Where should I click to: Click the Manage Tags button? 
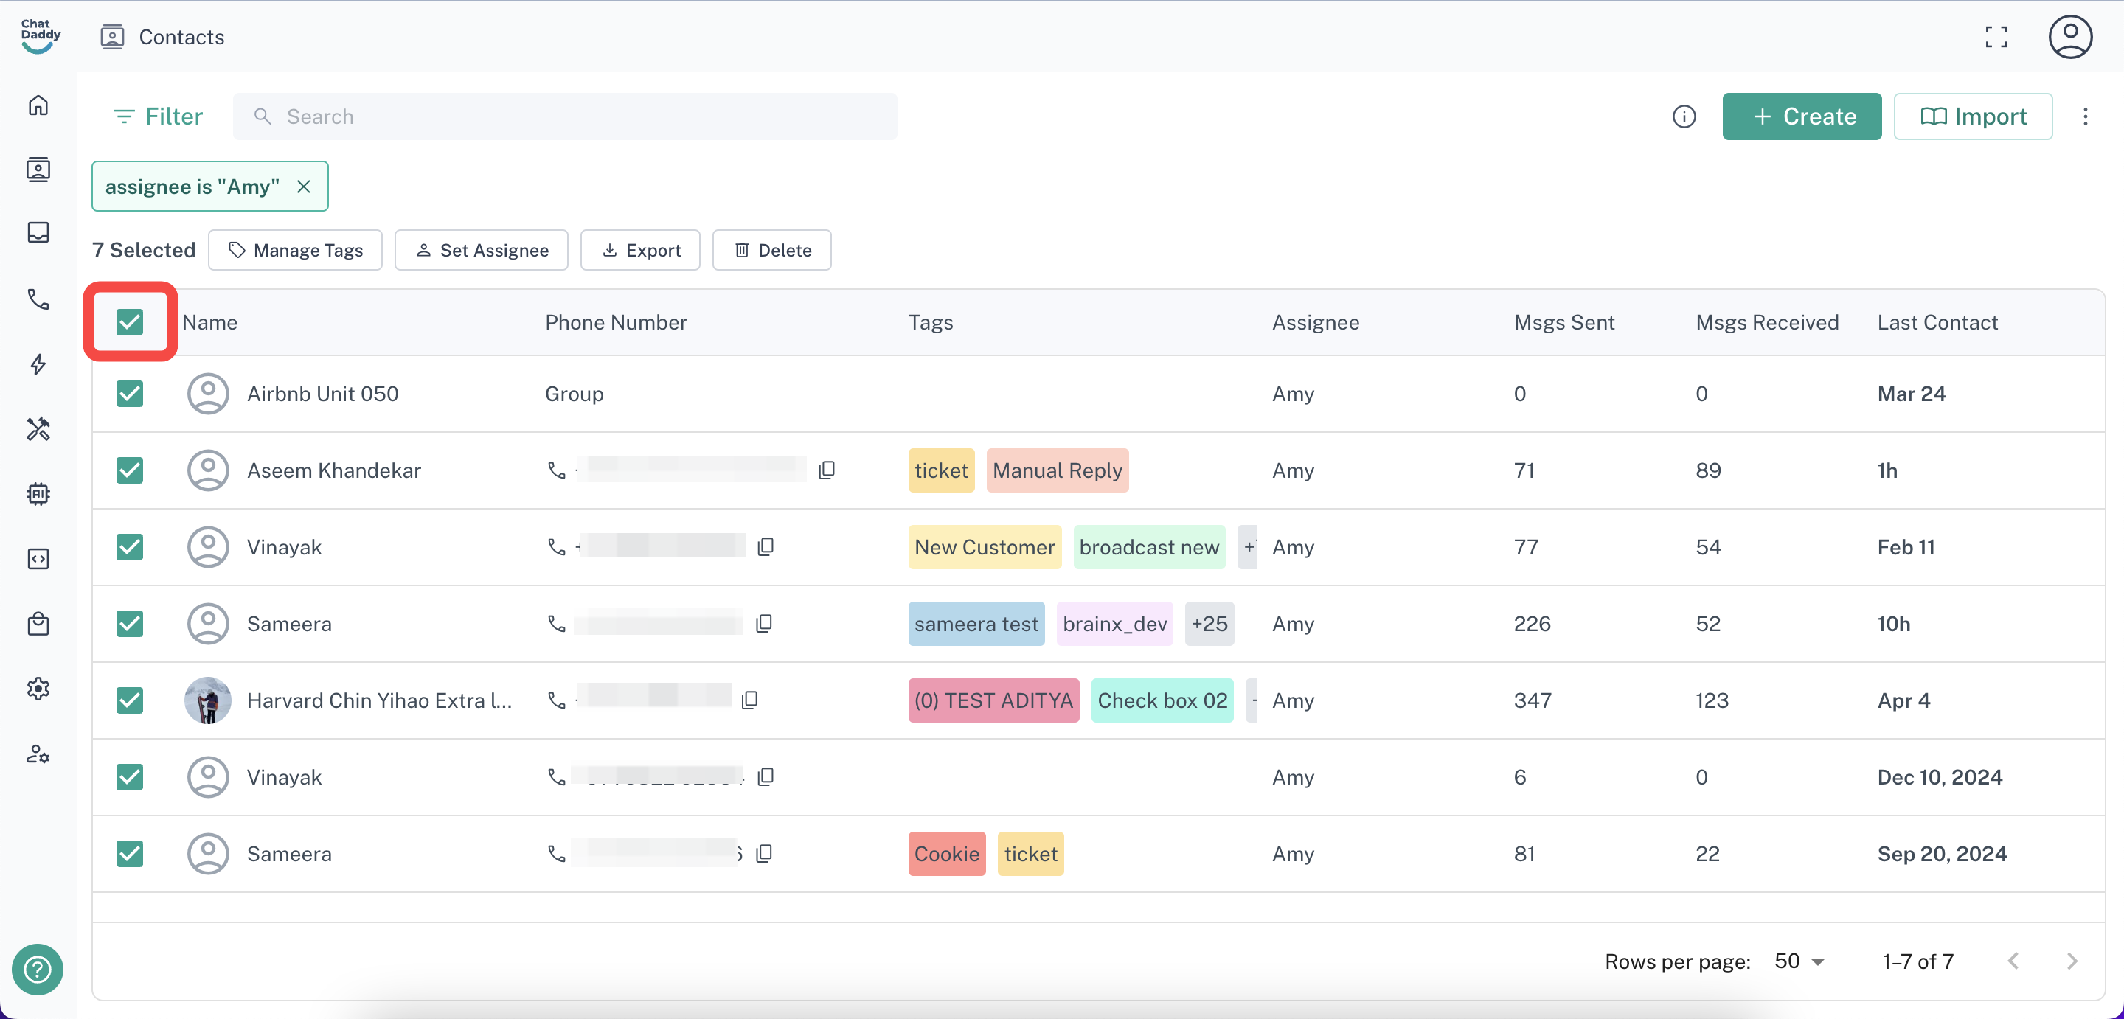295,251
